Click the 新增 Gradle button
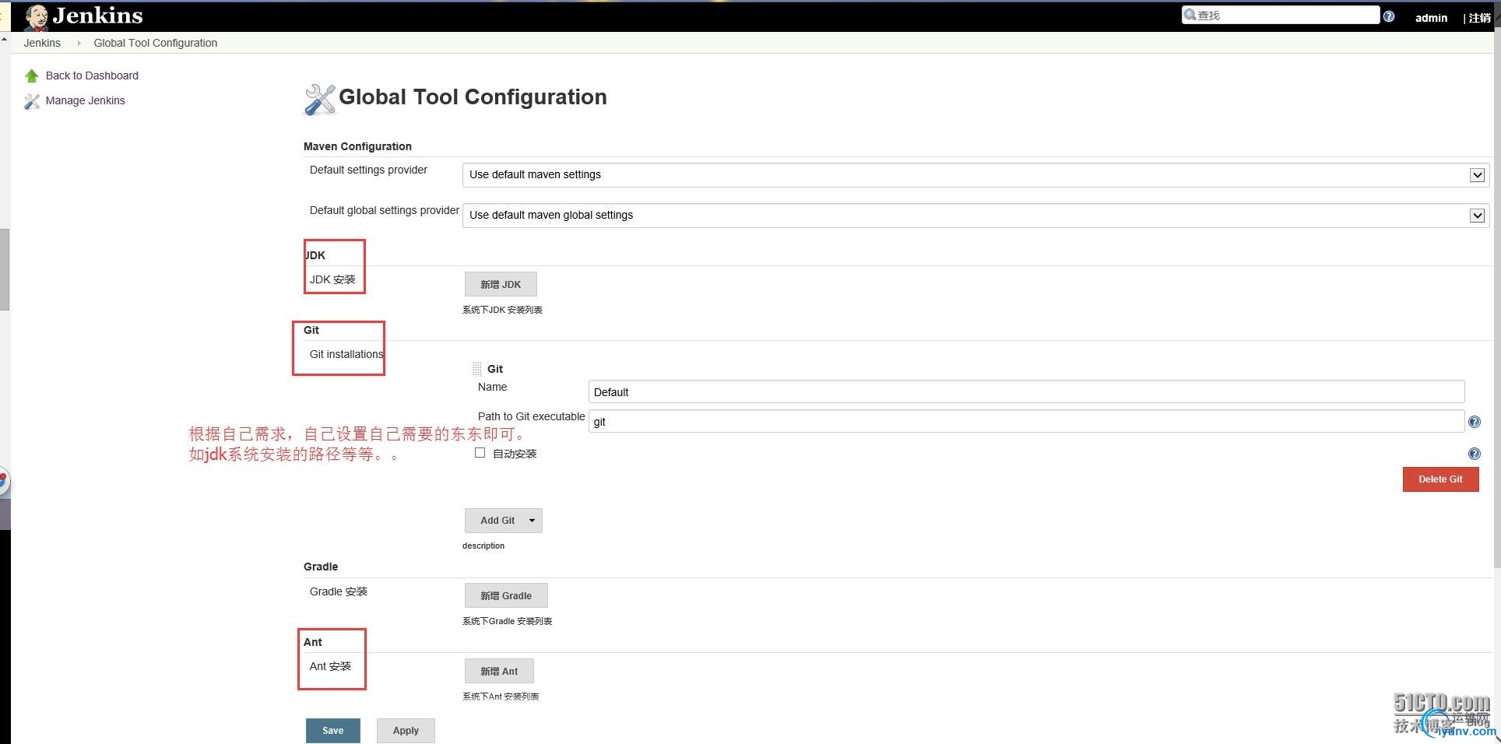This screenshot has width=1501, height=744. (506, 595)
